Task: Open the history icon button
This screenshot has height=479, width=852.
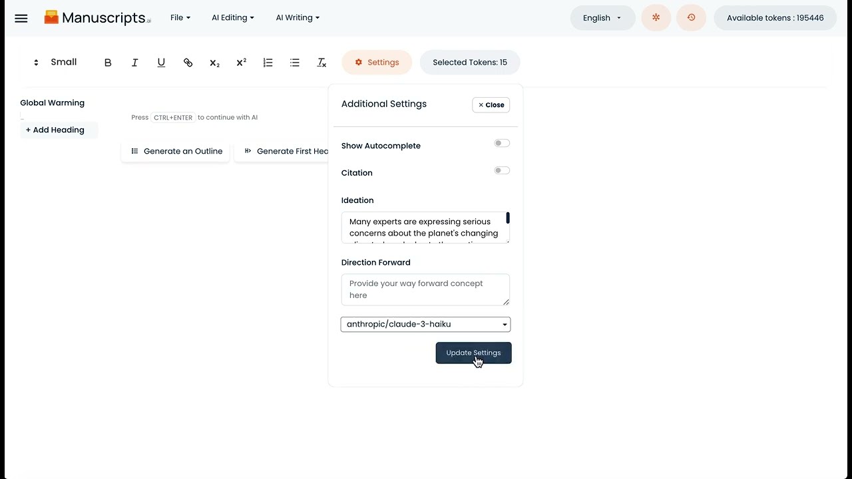Action: (x=691, y=18)
